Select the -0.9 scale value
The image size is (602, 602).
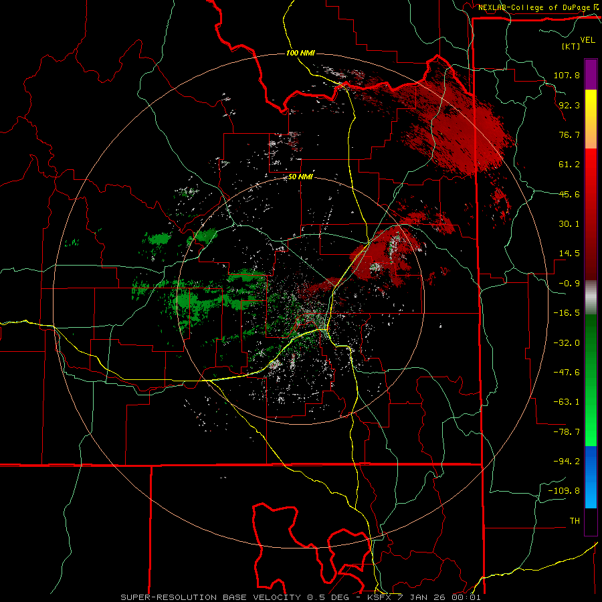tap(569, 284)
